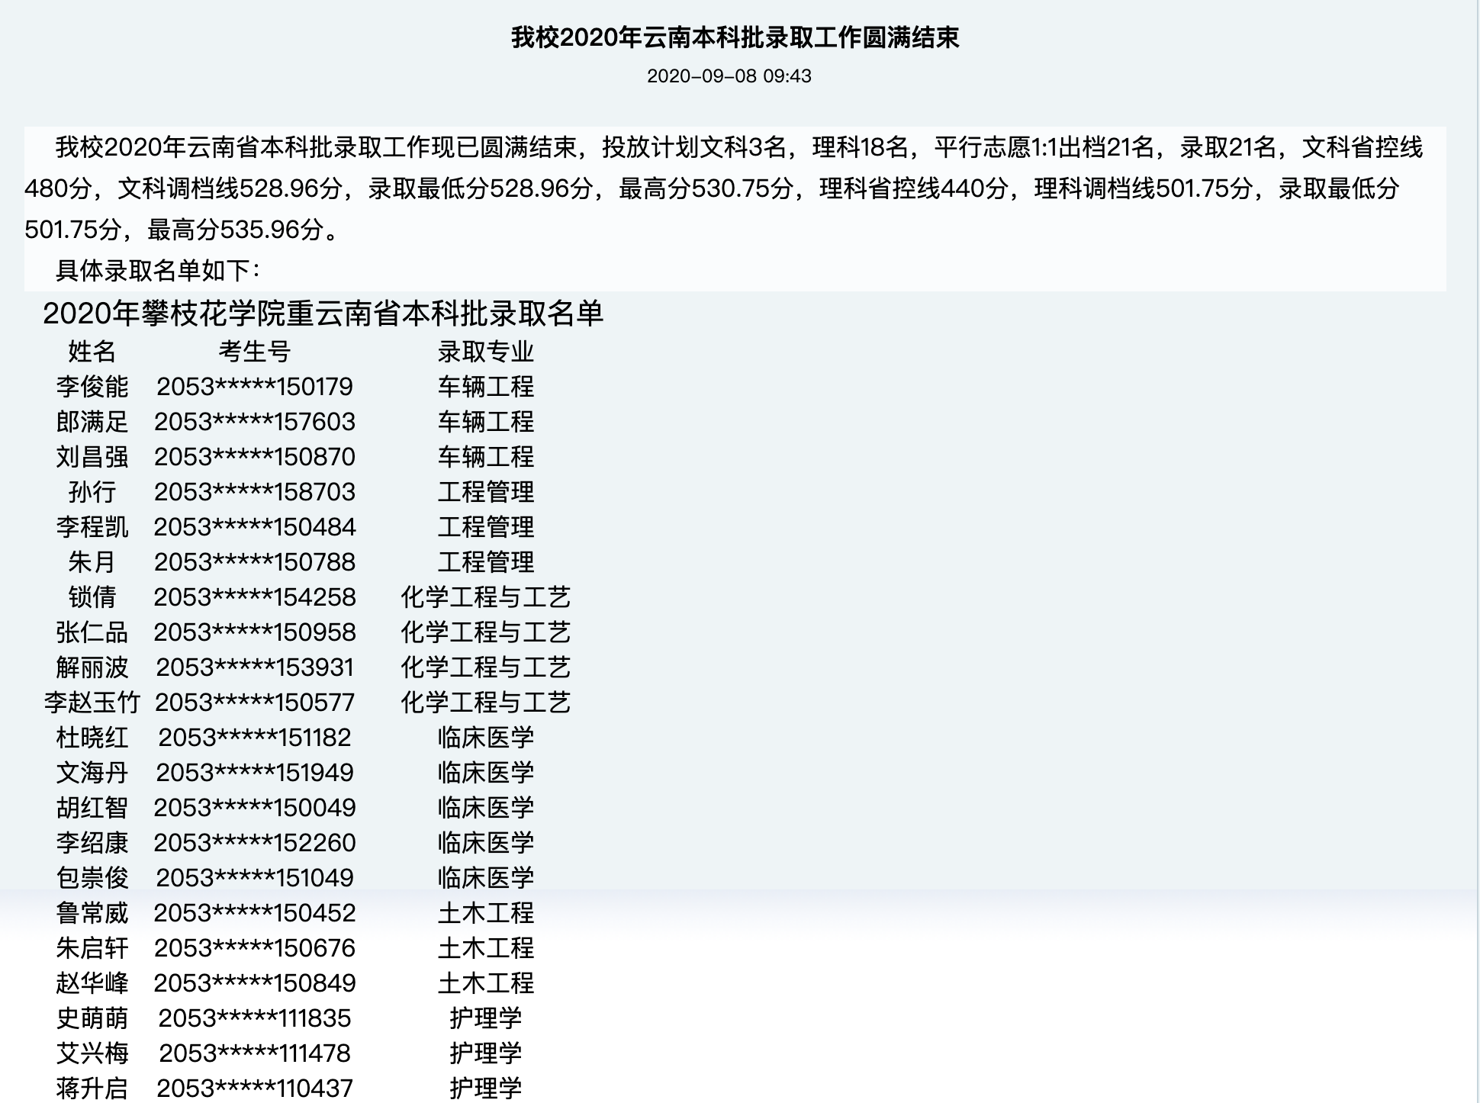Click the name 杜晓红
This screenshot has height=1103, width=1480.
pos(92,738)
